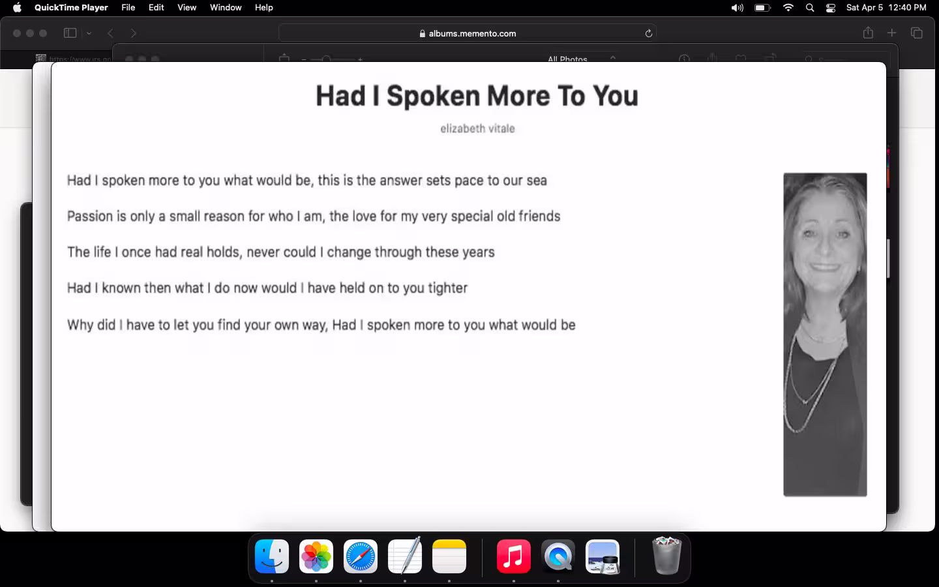This screenshot has width=939, height=587.
Task: Open QuickTime Player from the Dock
Action: 558,556
